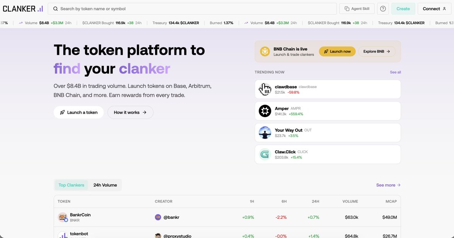Click the CLANKER logo

(x=23, y=8)
